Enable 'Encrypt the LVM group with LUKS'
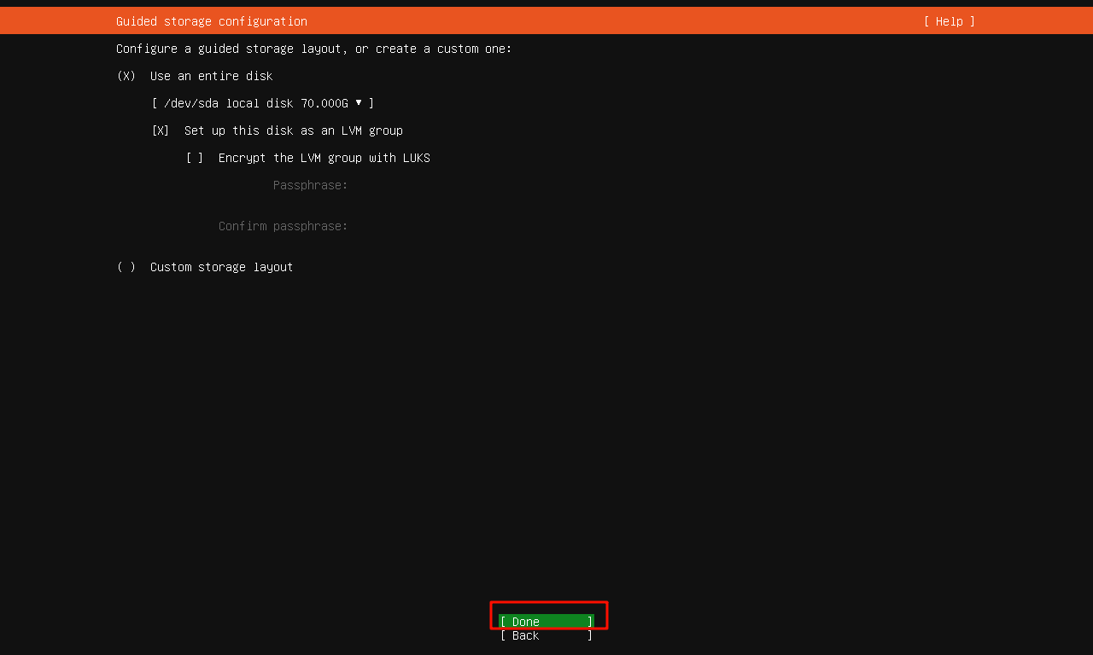The image size is (1093, 655). pos(195,158)
